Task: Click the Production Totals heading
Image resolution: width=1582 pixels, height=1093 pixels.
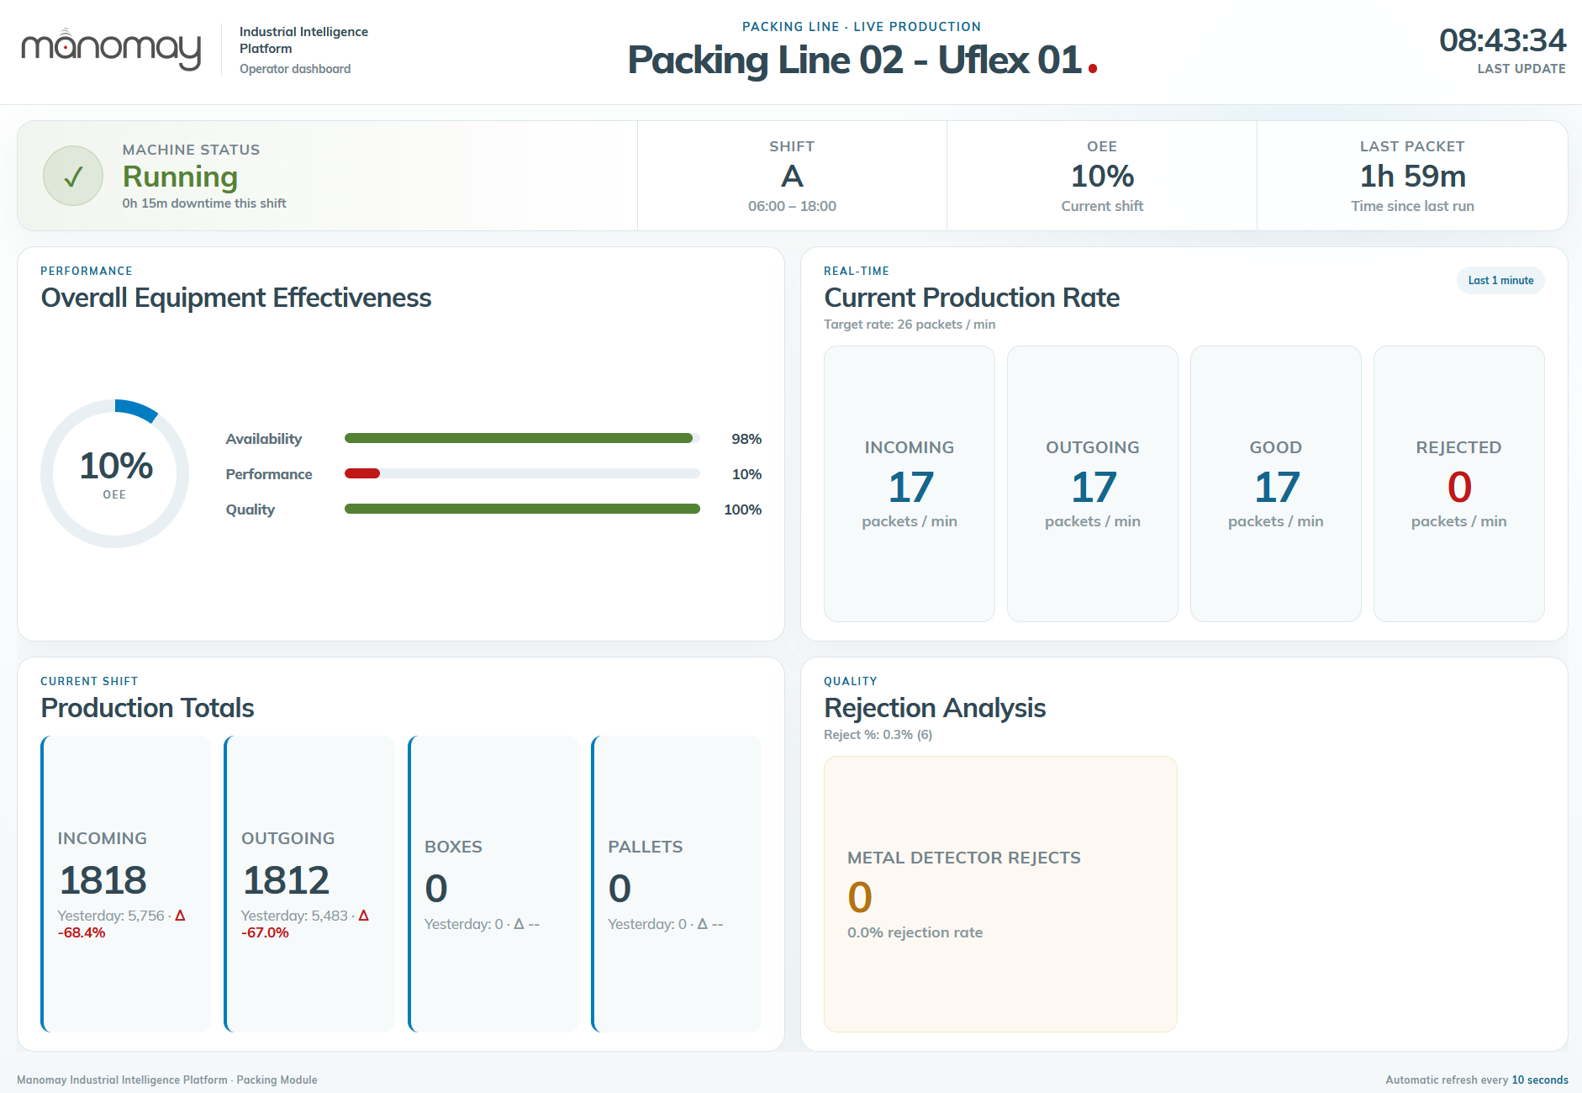Action: [147, 708]
